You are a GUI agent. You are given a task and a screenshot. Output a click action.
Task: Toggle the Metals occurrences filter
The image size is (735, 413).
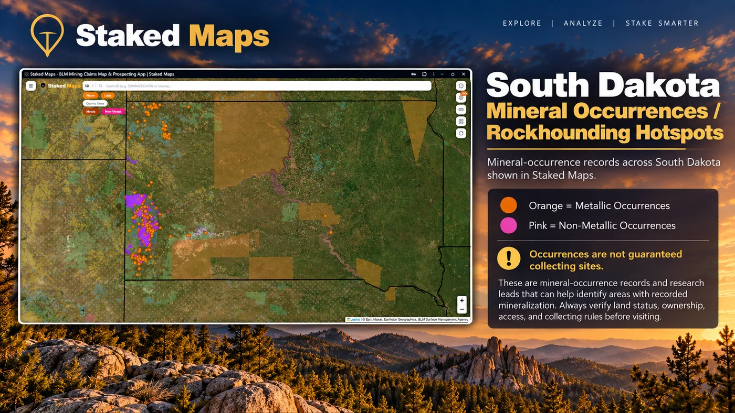91,112
